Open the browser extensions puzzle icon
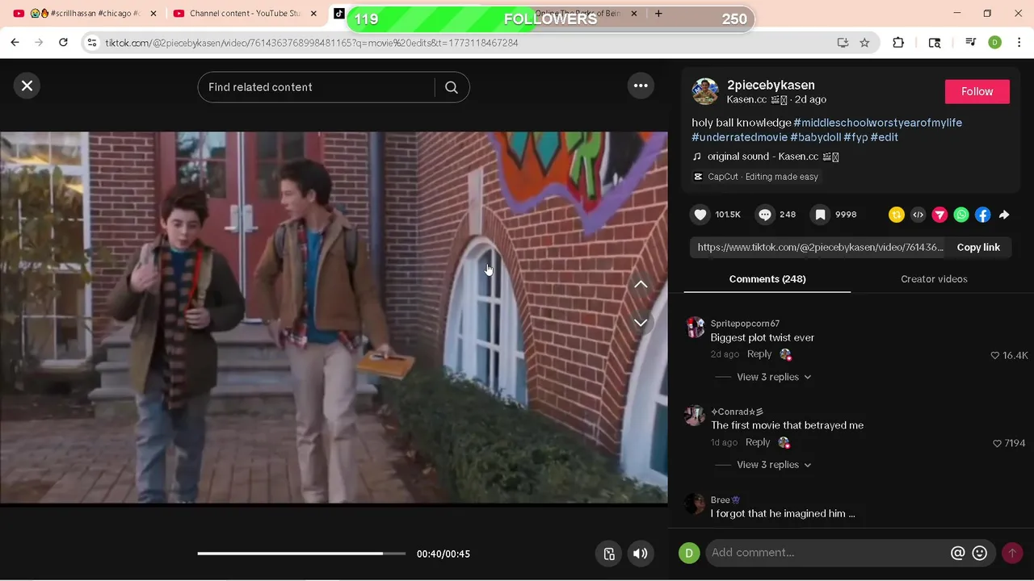The height and width of the screenshot is (581, 1034). coord(898,43)
